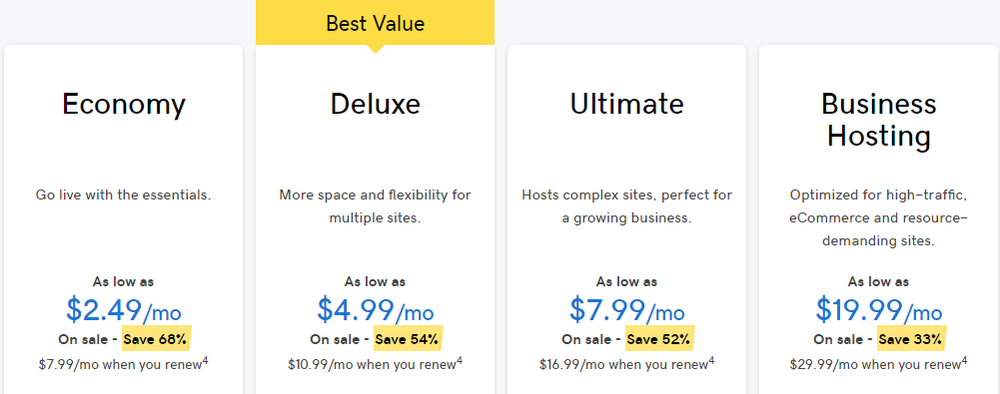Click the Save 54% badge
Screen dimensions: 1000x394
coord(409,339)
